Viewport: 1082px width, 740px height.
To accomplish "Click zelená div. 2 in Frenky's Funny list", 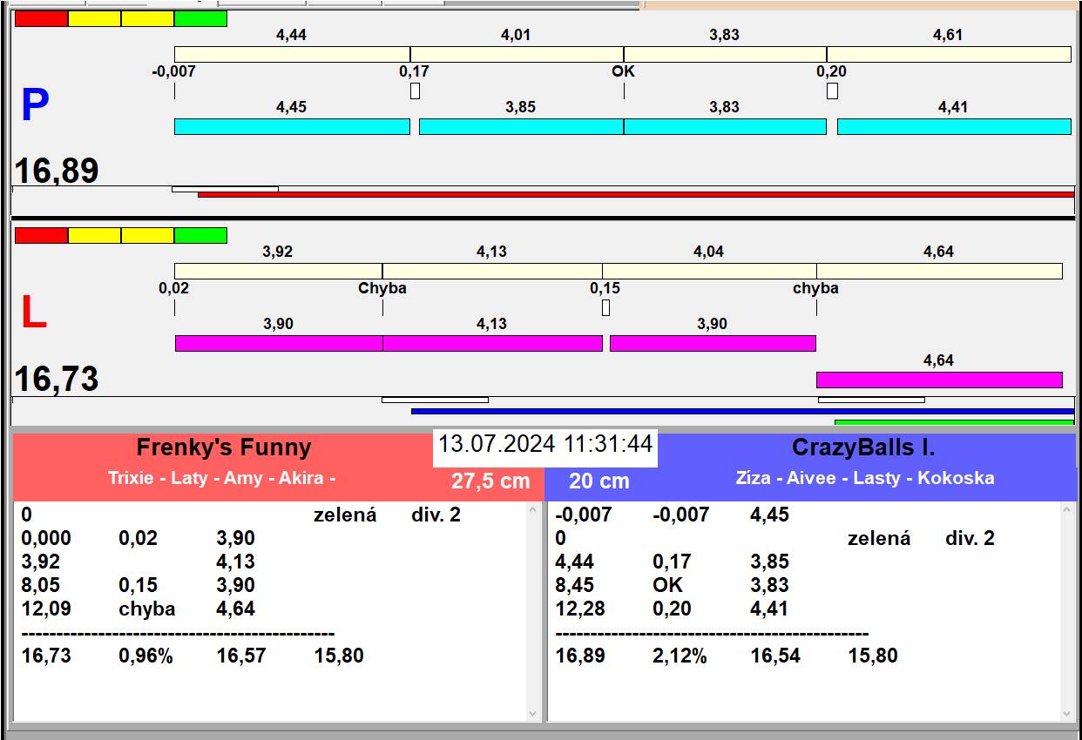I will point(387,515).
